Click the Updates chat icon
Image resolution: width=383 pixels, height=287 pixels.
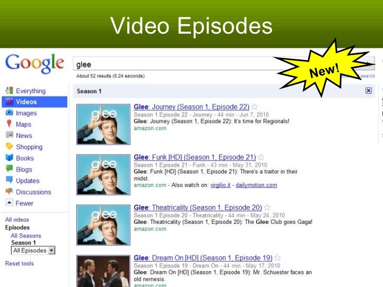click(x=9, y=180)
